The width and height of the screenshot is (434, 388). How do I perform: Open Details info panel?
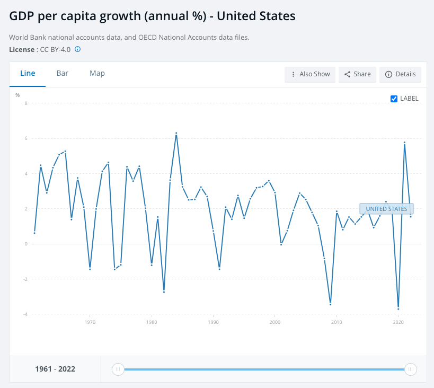400,74
